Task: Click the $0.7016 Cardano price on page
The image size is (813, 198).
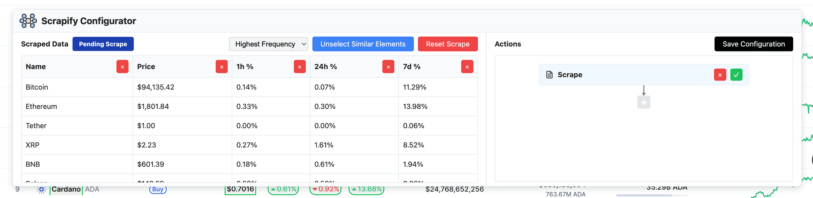Action: (240, 189)
